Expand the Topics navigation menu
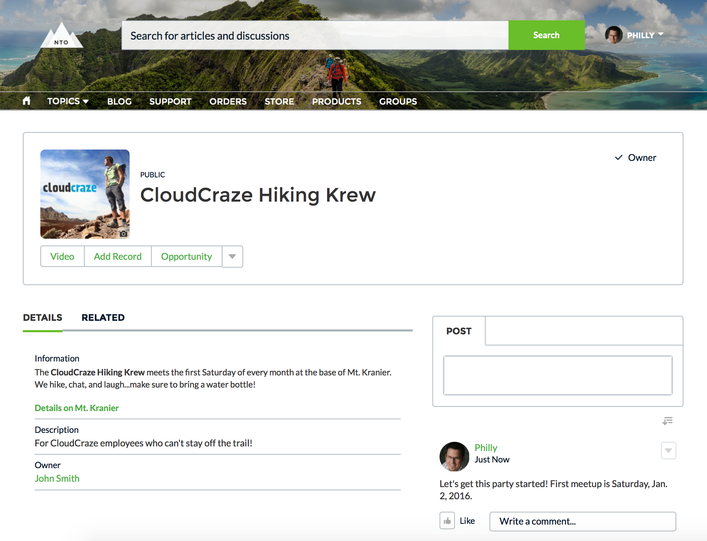The width and height of the screenshot is (707, 541). pyautogui.click(x=68, y=101)
